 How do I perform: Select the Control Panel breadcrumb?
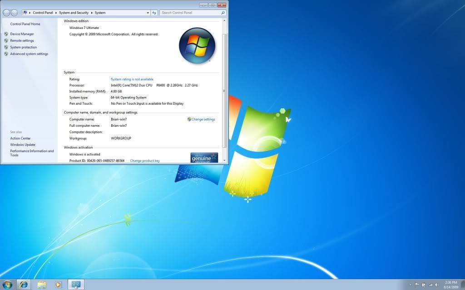43,13
